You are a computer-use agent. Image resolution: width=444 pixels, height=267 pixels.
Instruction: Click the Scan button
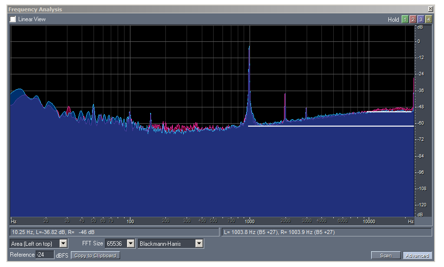[x=385, y=255]
